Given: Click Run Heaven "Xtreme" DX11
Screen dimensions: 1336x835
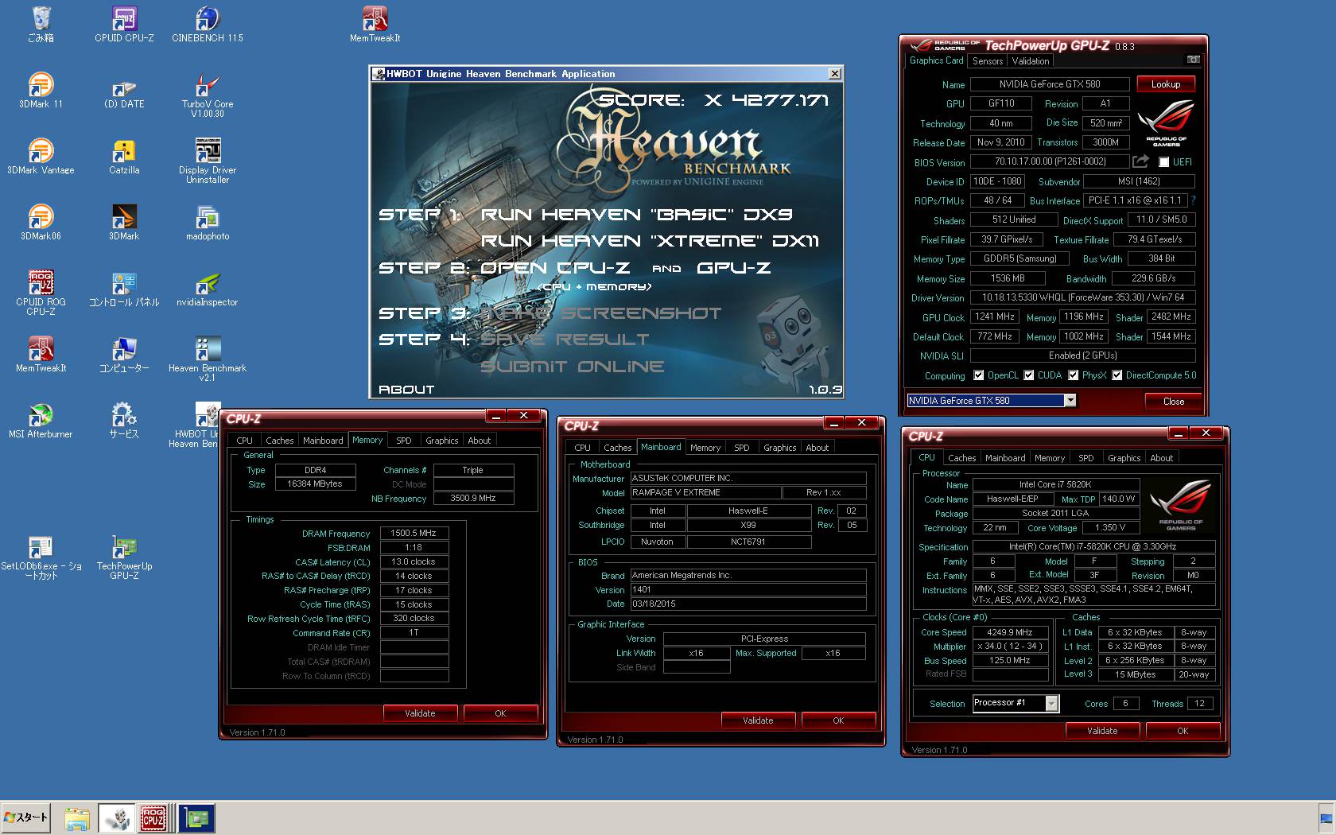Looking at the screenshot, I should coord(650,241).
